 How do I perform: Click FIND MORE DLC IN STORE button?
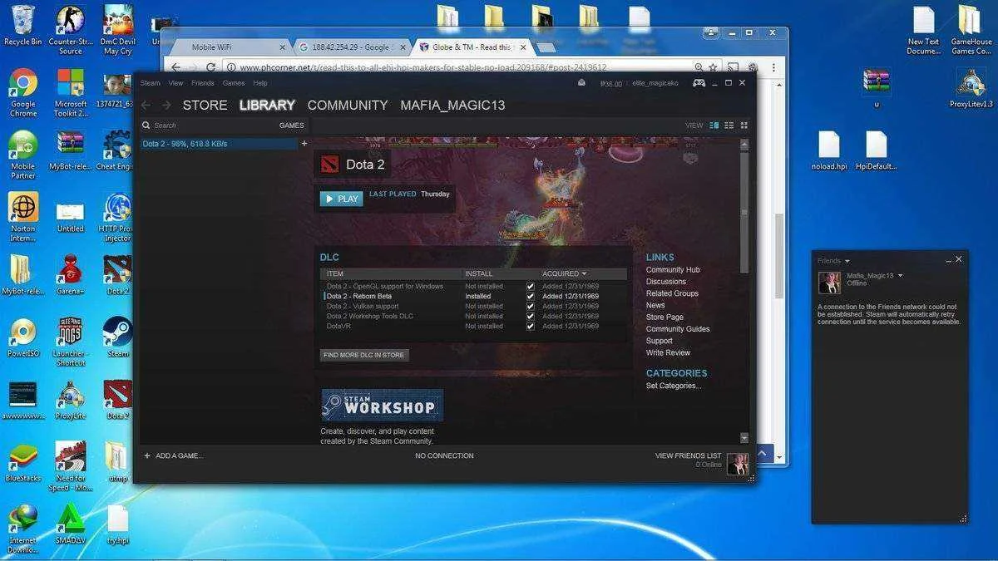[x=364, y=355]
